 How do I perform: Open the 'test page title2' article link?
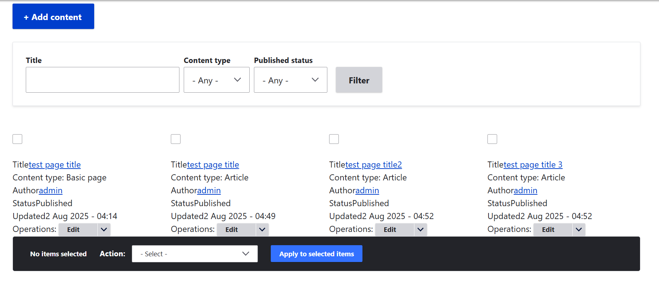[374, 165]
